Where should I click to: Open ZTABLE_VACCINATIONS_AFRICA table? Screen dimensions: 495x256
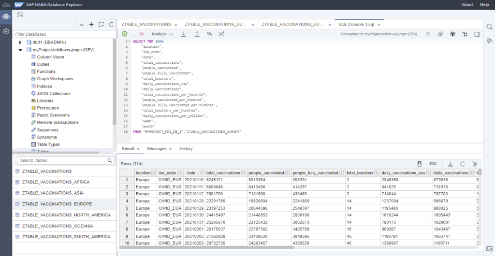[x=64, y=182]
